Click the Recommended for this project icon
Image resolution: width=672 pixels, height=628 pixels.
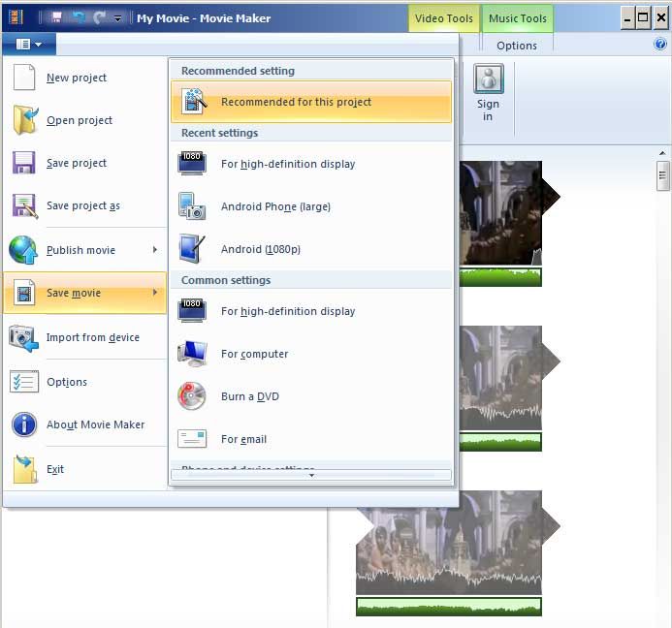coord(194,101)
